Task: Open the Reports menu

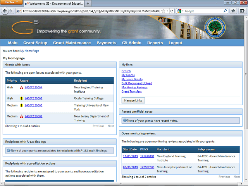Action: (x=155, y=43)
